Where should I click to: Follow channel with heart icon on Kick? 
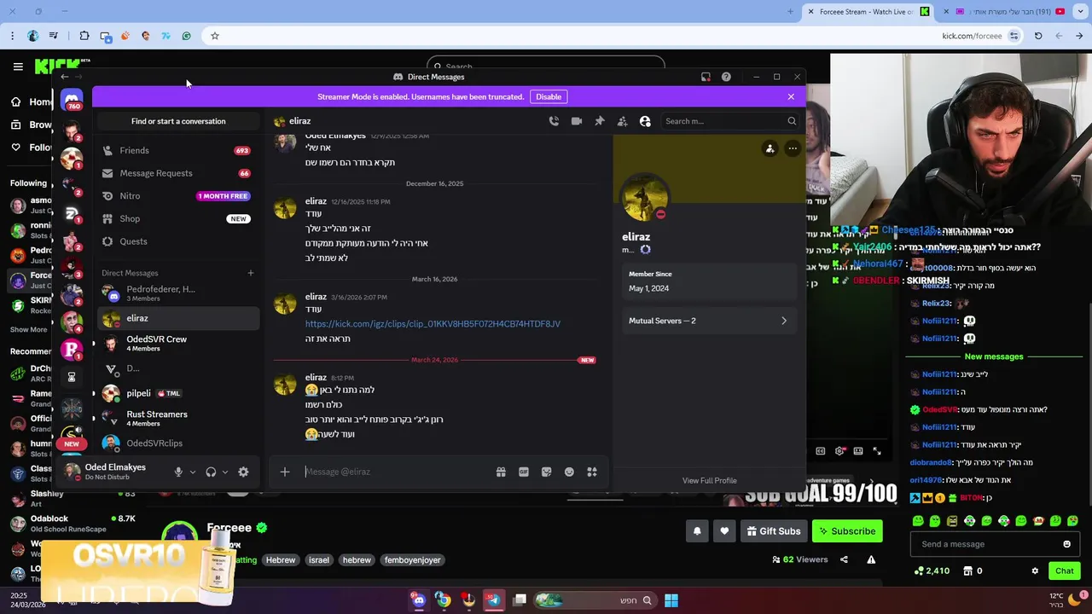click(724, 531)
